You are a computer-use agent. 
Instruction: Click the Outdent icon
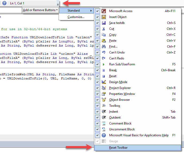point(104,118)
